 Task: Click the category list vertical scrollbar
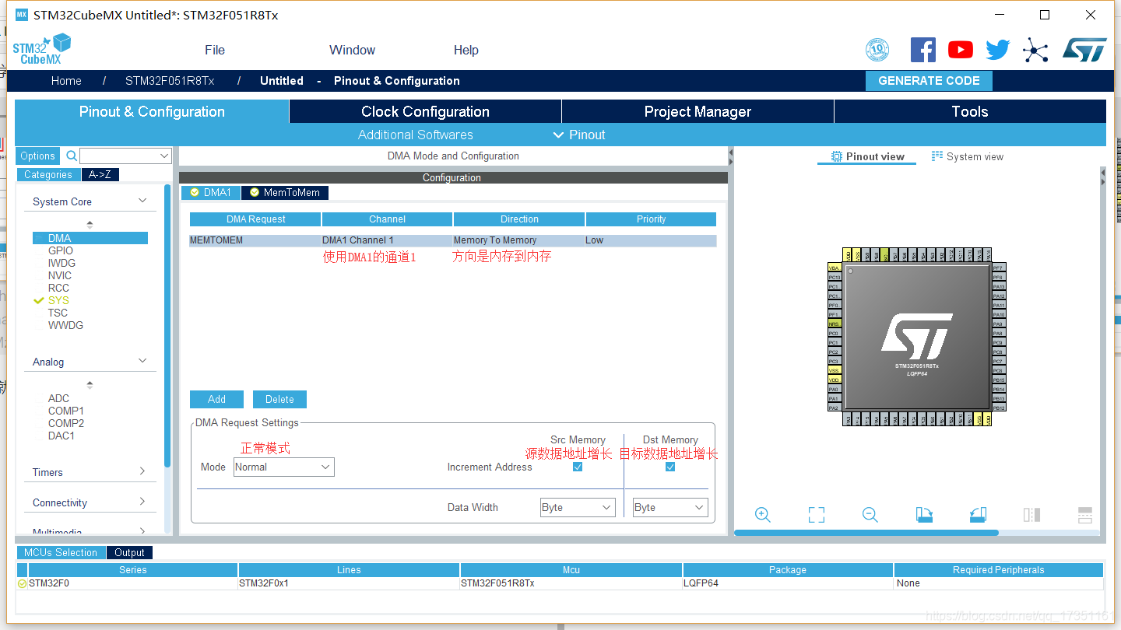[x=167, y=325]
